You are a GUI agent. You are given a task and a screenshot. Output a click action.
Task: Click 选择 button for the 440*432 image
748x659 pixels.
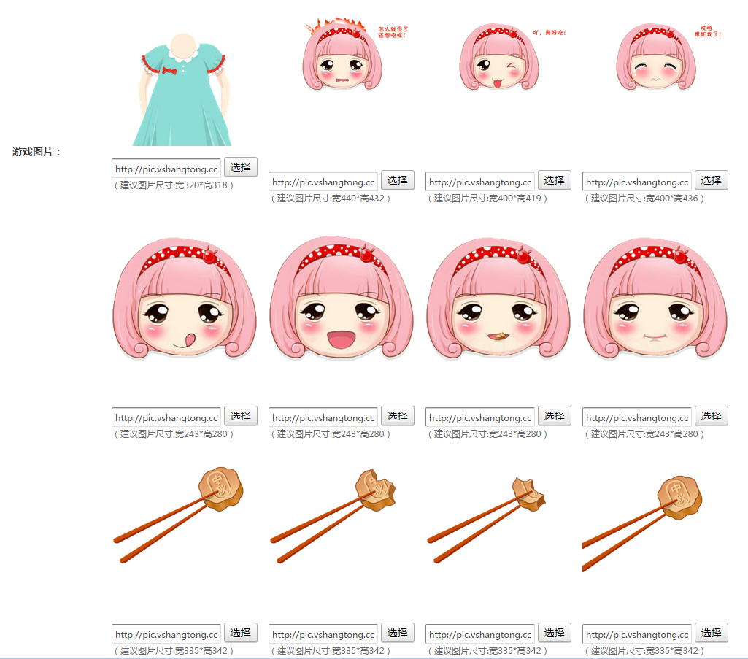[x=398, y=180]
